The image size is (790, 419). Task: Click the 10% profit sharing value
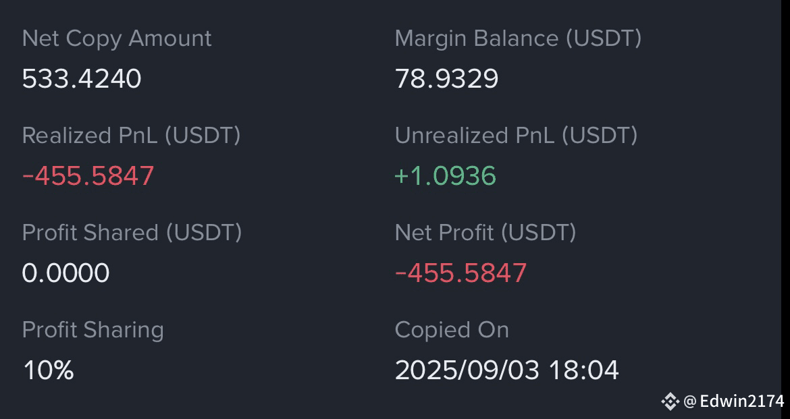pyautogui.click(x=49, y=370)
